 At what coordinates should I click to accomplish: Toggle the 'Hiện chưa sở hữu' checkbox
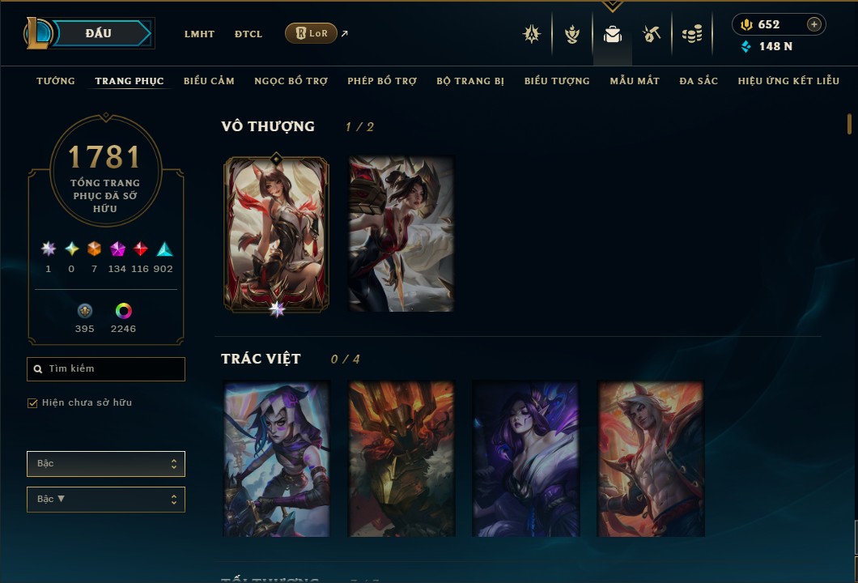click(x=32, y=403)
